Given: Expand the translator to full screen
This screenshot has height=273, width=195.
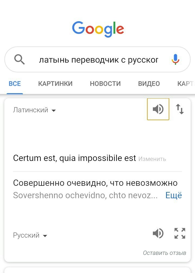Looking at the screenshot, I should (x=180, y=233).
